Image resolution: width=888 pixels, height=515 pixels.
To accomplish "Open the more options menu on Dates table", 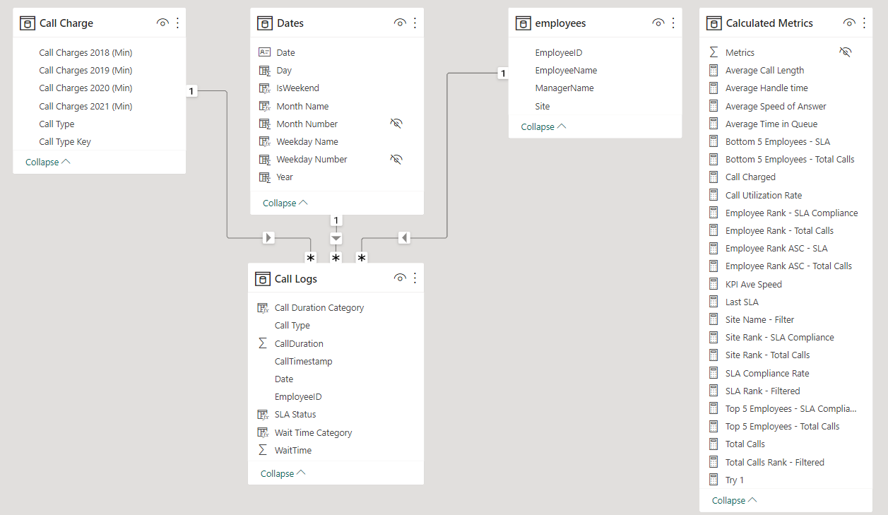I will point(415,22).
